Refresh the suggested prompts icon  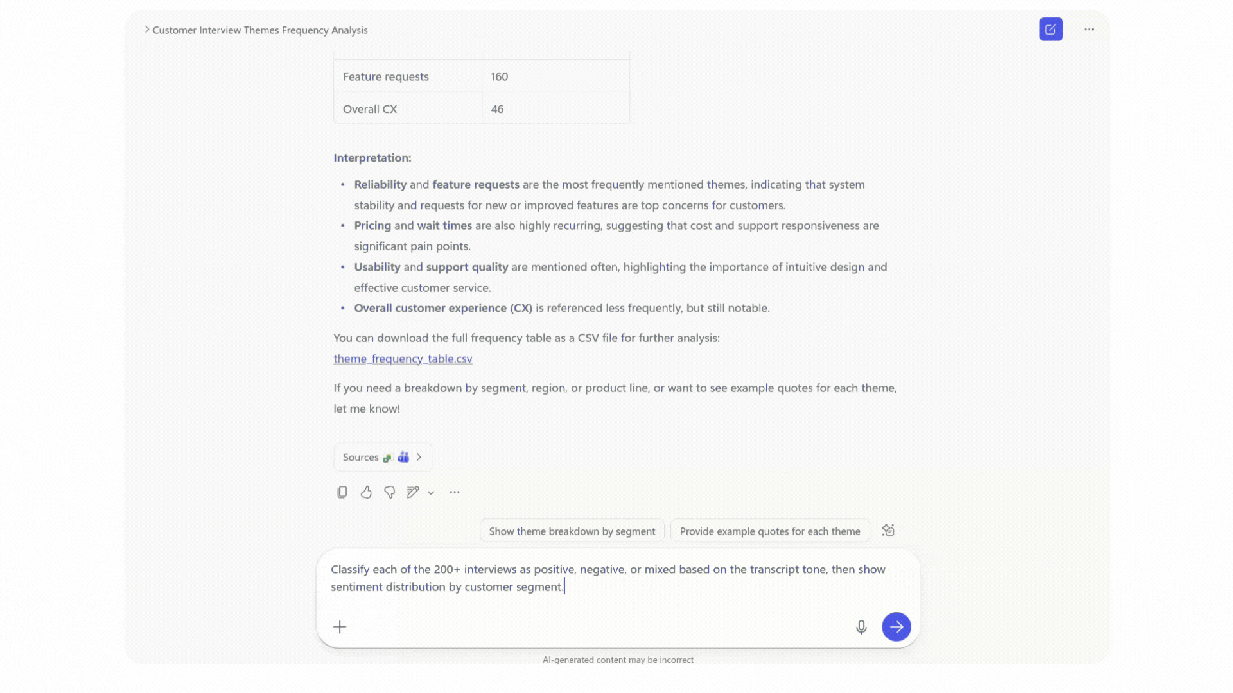pyautogui.click(x=888, y=531)
